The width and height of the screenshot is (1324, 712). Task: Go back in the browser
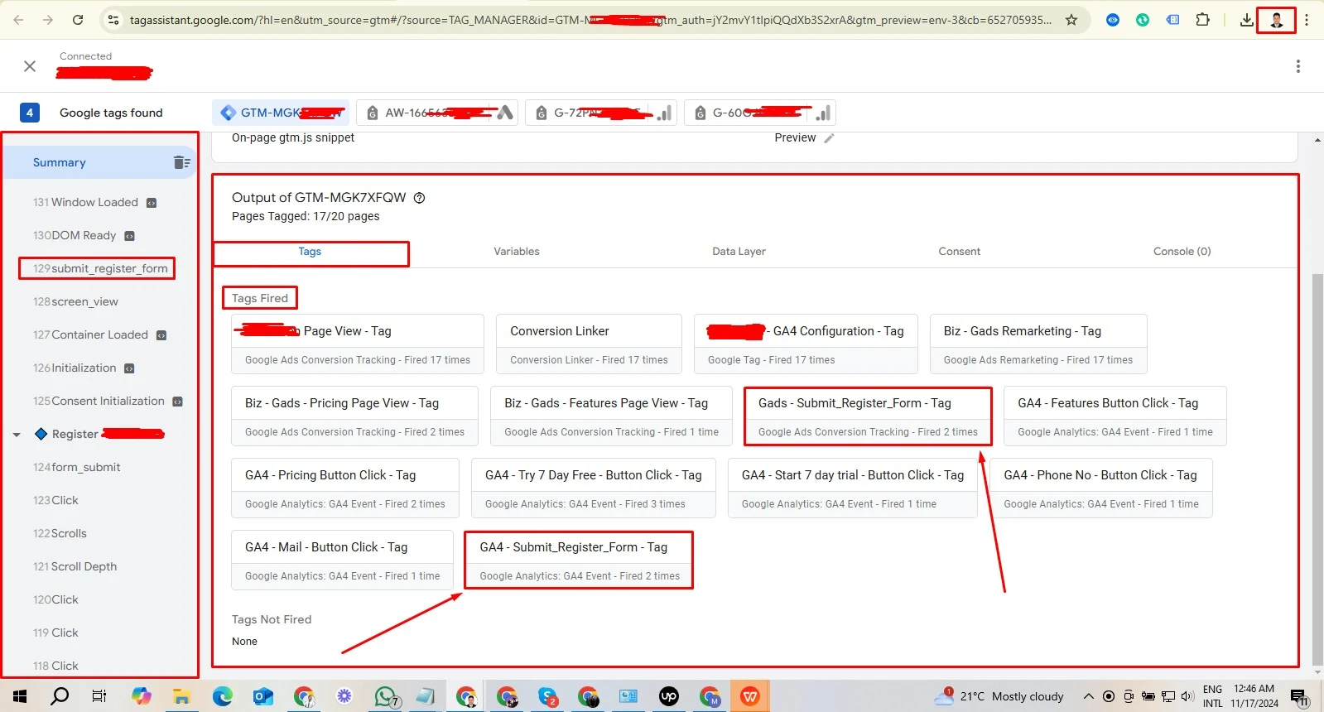[x=18, y=20]
